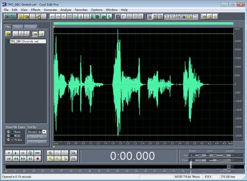
Task: Rewind using the double left arrow button
Action: point(16,159)
